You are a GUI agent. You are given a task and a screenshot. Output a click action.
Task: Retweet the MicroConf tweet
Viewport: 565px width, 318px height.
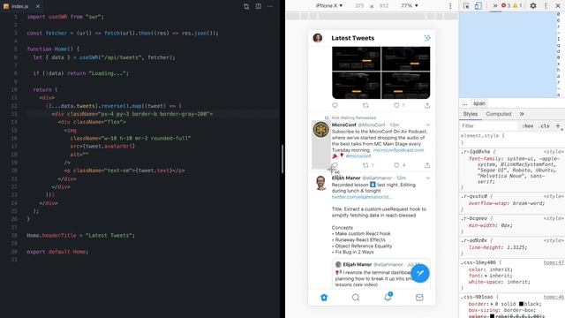coord(365,165)
